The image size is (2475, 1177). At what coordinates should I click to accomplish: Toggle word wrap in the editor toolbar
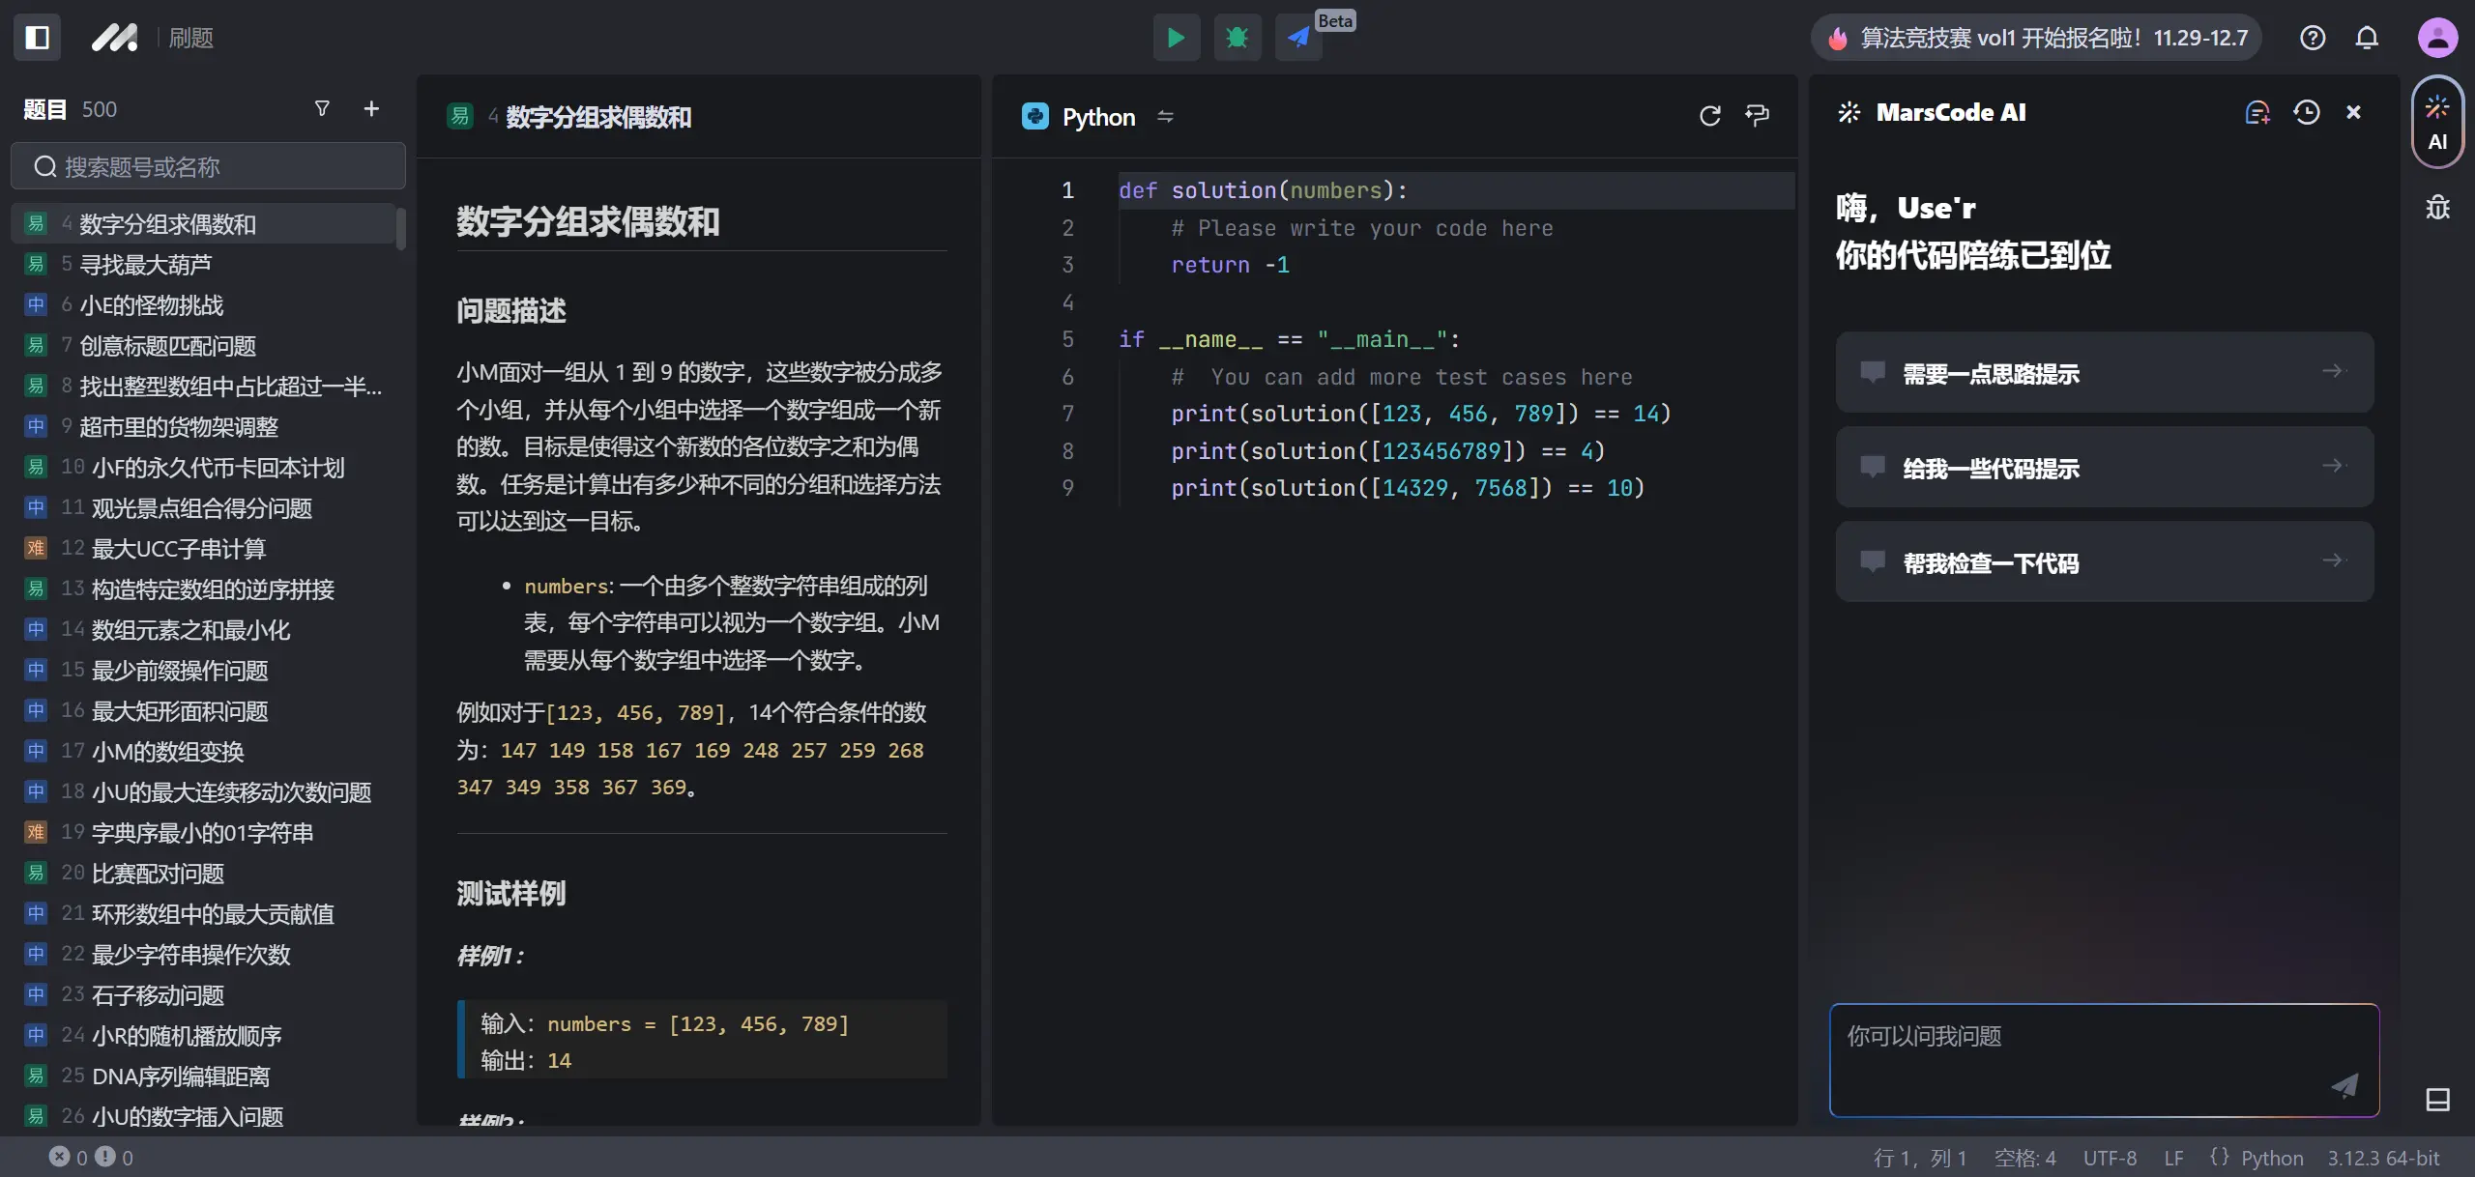coord(1757,116)
